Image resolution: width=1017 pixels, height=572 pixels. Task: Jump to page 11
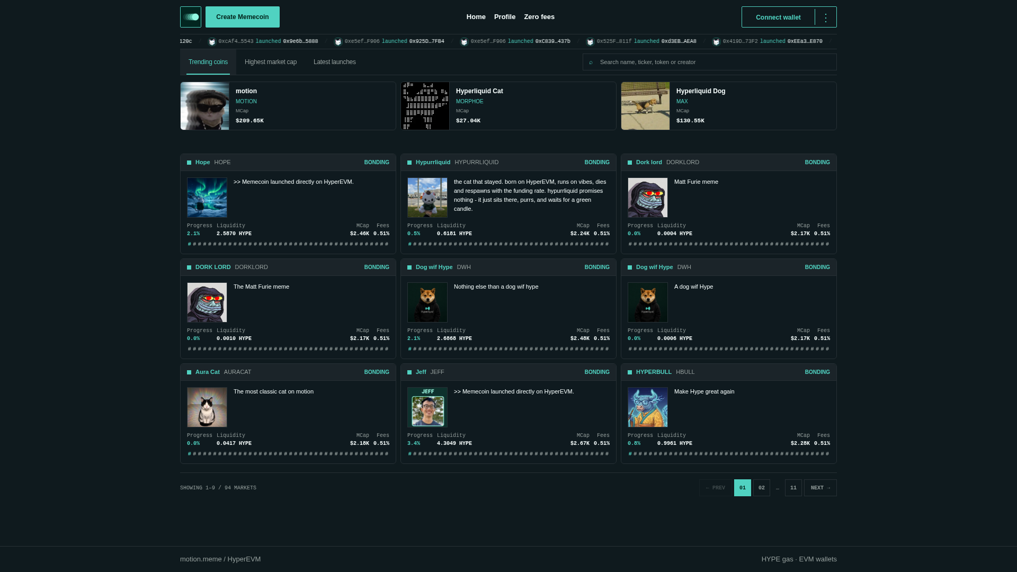coord(793,488)
